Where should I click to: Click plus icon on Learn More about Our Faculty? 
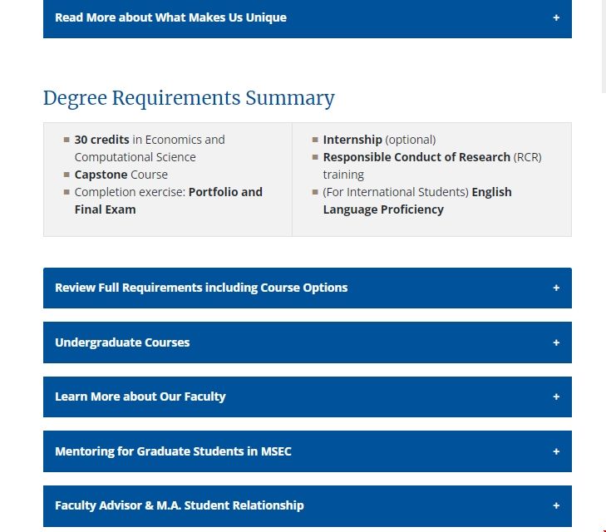click(x=556, y=397)
